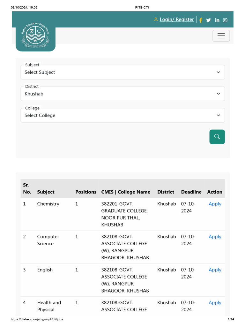Open the Twitter social link icon
245x327 pixels.
click(209, 20)
